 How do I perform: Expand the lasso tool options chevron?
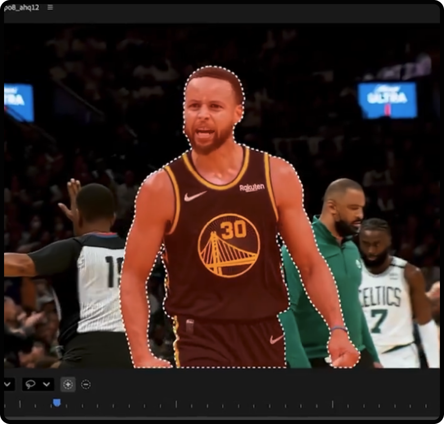pos(46,384)
